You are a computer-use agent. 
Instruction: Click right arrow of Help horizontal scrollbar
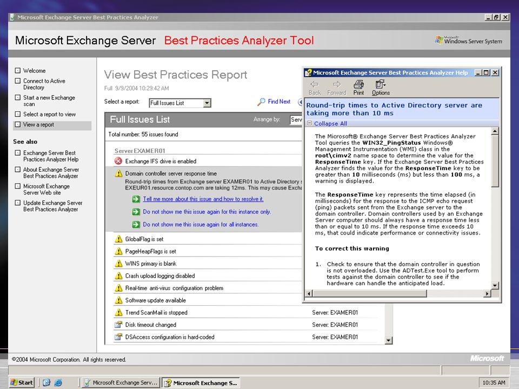pos(487,293)
